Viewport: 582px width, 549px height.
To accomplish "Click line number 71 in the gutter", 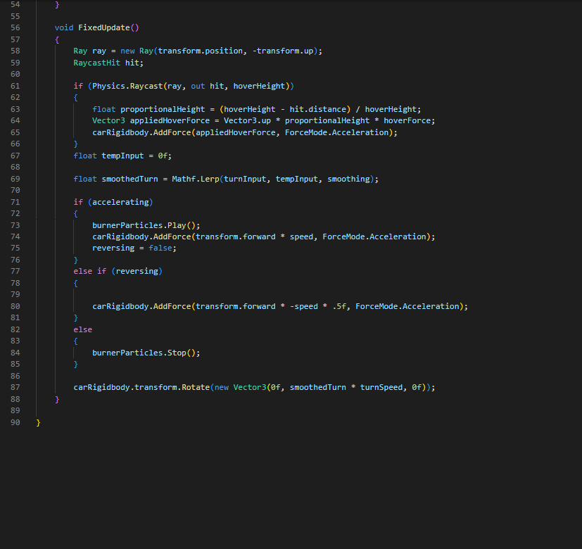I will coord(15,202).
